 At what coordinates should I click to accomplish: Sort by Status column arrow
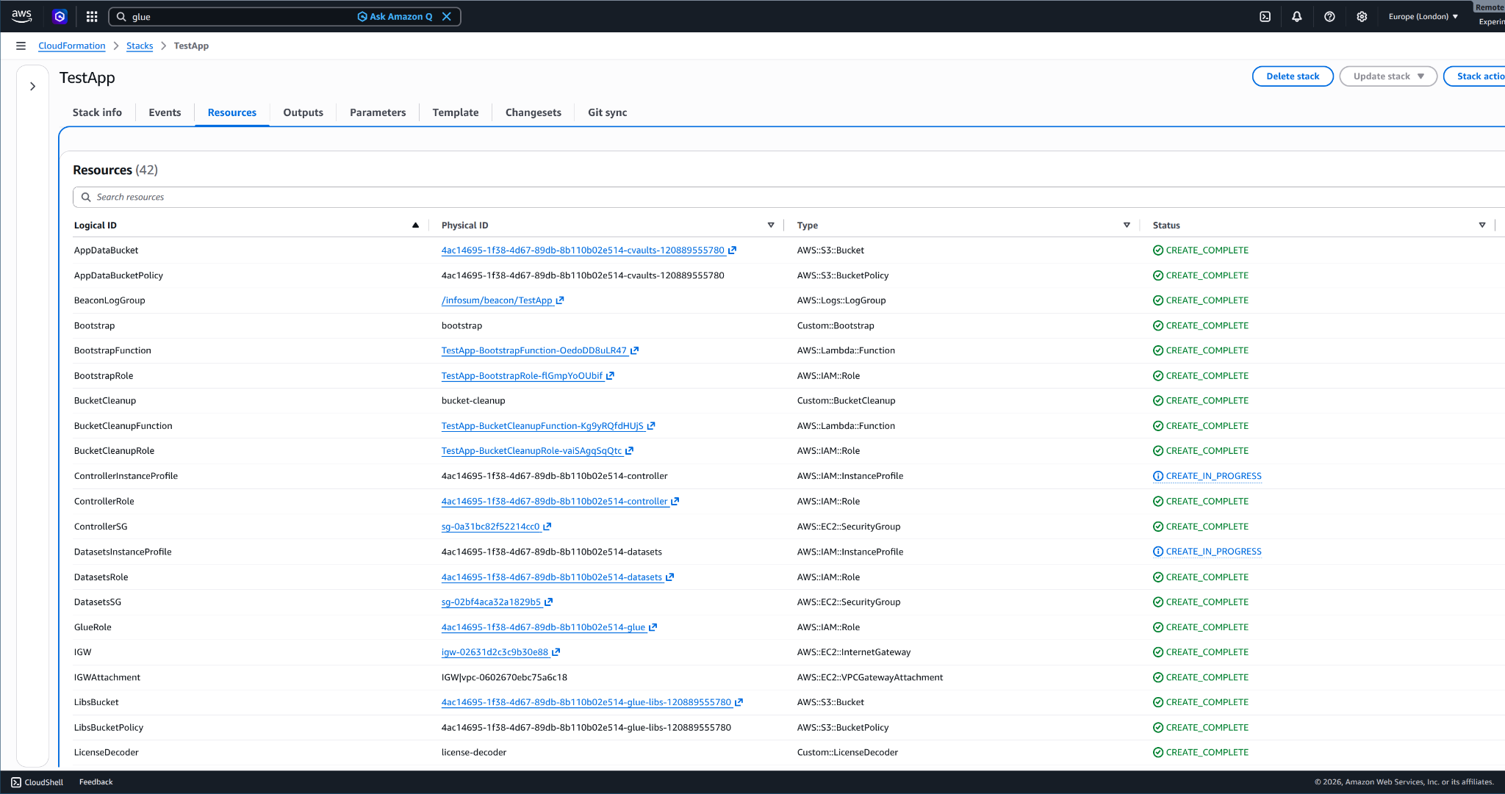click(x=1482, y=225)
